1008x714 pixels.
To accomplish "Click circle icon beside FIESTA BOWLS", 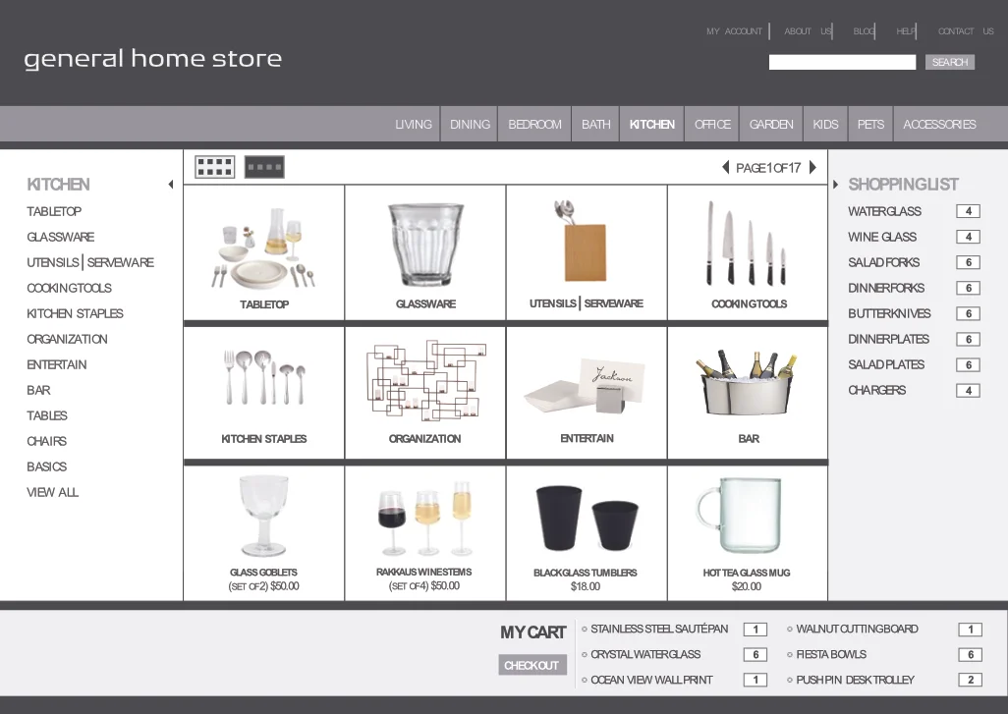I will [x=789, y=654].
